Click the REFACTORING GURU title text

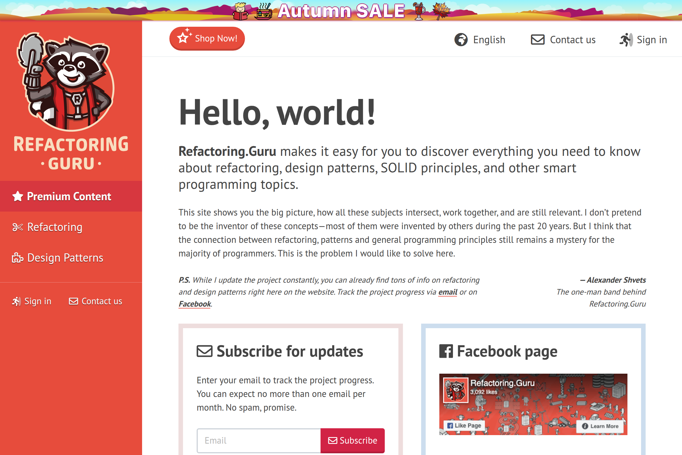click(x=71, y=153)
